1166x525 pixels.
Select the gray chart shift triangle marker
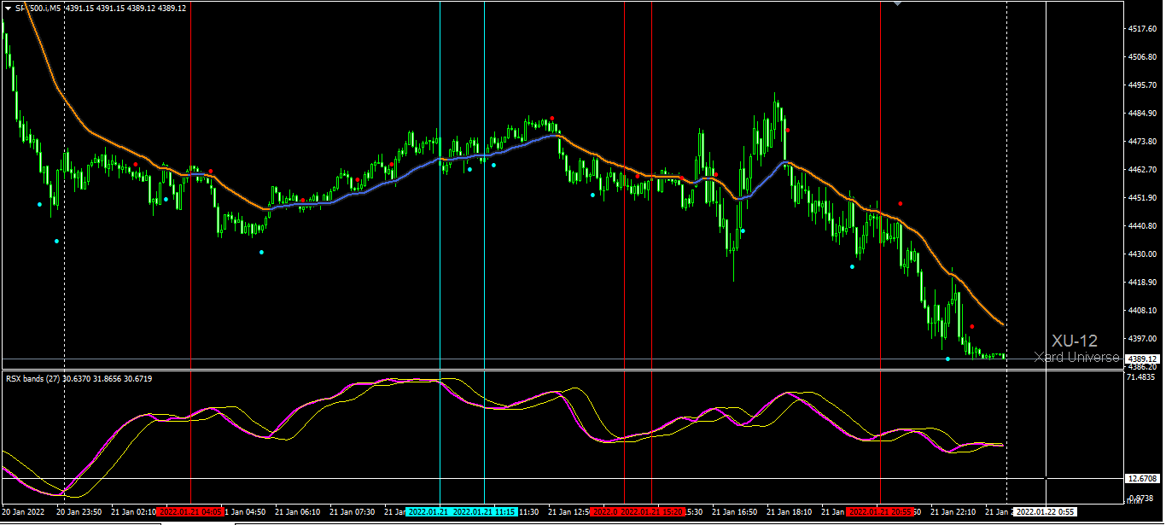[897, 3]
